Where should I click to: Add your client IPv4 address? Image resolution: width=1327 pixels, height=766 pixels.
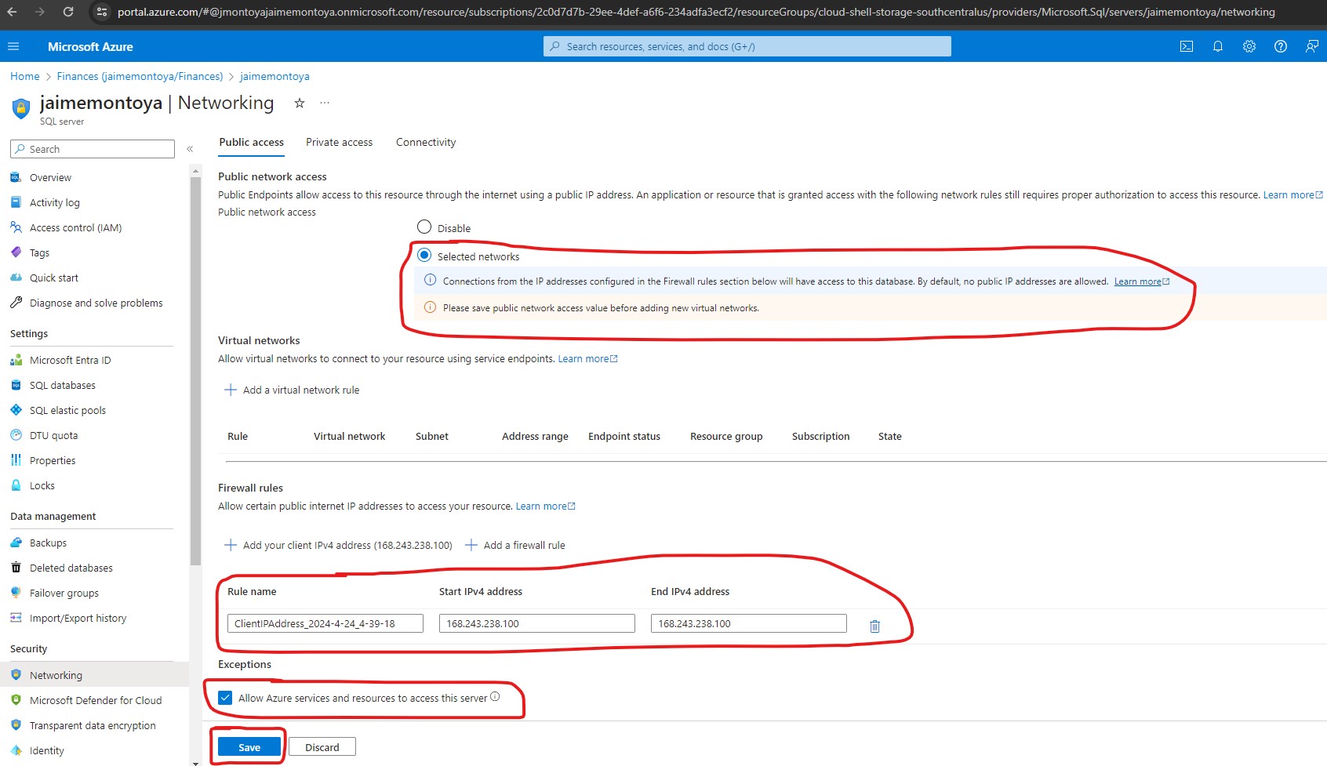pyautogui.click(x=338, y=545)
